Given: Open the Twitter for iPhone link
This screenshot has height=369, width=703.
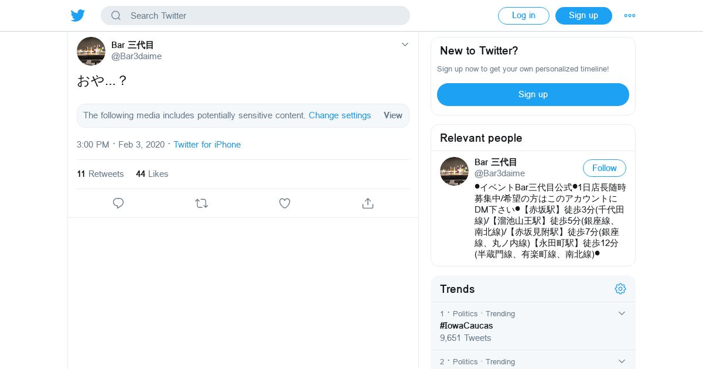Looking at the screenshot, I should coord(207,145).
